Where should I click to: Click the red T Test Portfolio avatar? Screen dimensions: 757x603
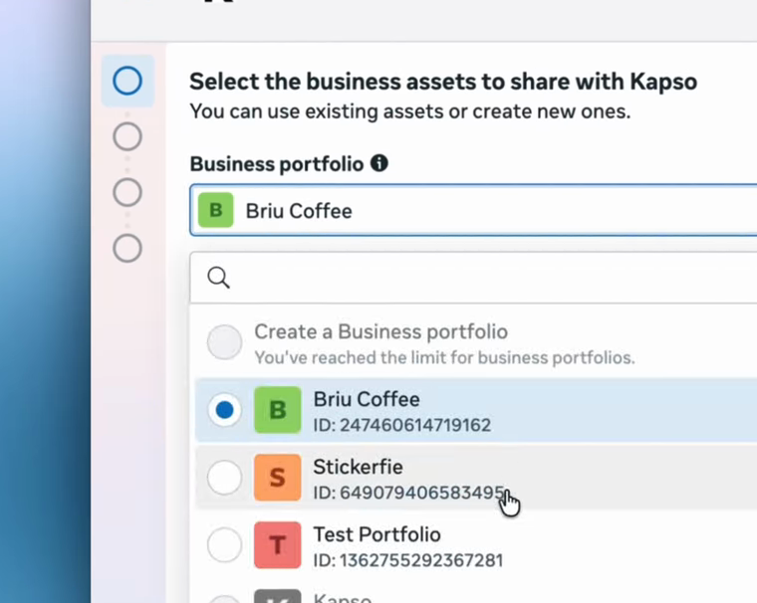coord(278,545)
